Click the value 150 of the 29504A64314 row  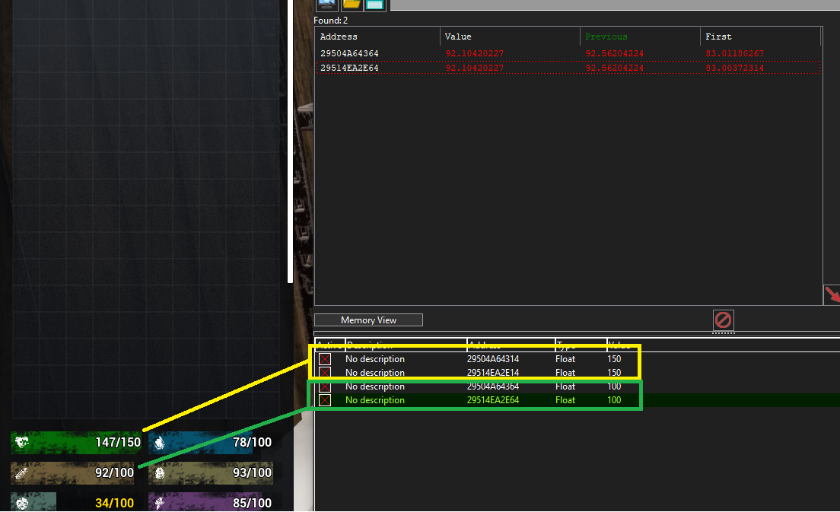(x=614, y=359)
